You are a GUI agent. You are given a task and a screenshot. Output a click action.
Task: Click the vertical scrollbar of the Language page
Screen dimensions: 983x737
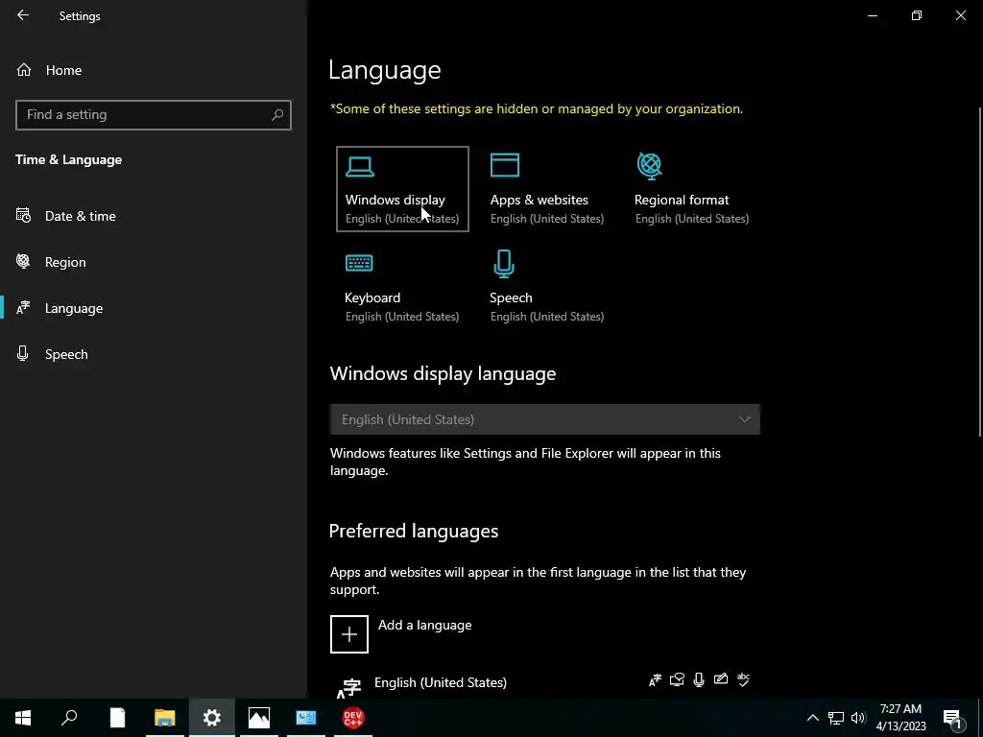click(980, 272)
